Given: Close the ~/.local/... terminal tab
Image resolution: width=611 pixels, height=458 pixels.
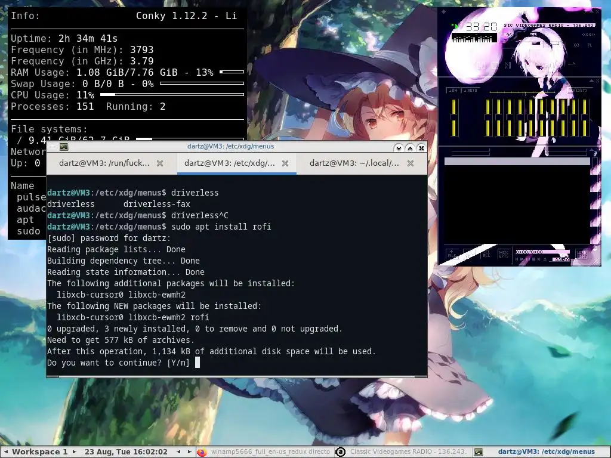Looking at the screenshot, I should tap(411, 163).
